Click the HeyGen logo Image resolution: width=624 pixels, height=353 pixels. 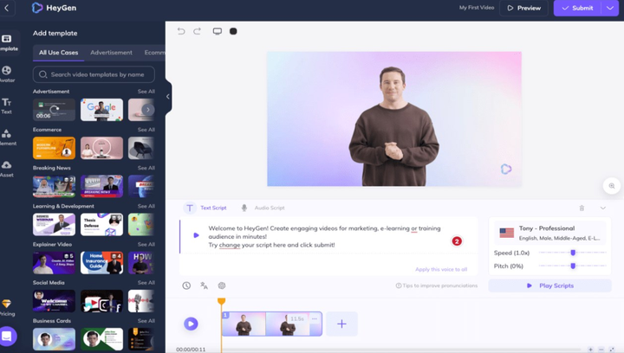54,8
